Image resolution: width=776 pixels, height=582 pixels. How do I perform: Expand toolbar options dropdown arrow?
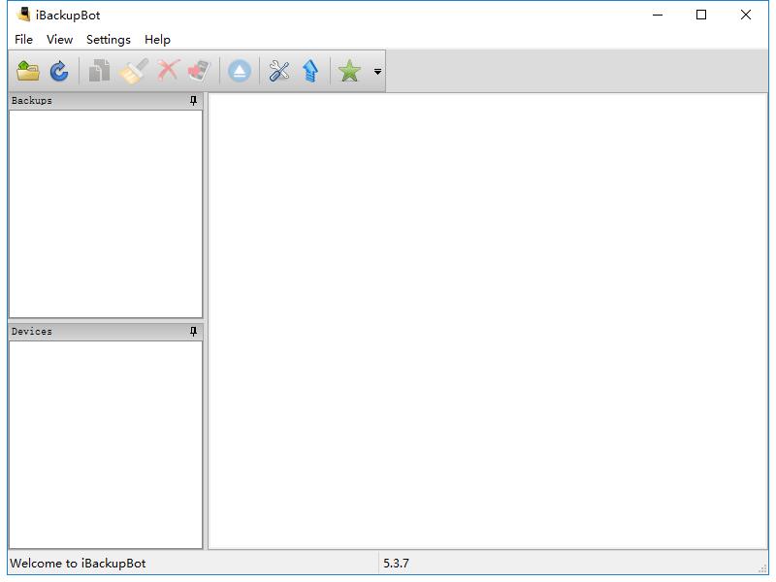377,72
